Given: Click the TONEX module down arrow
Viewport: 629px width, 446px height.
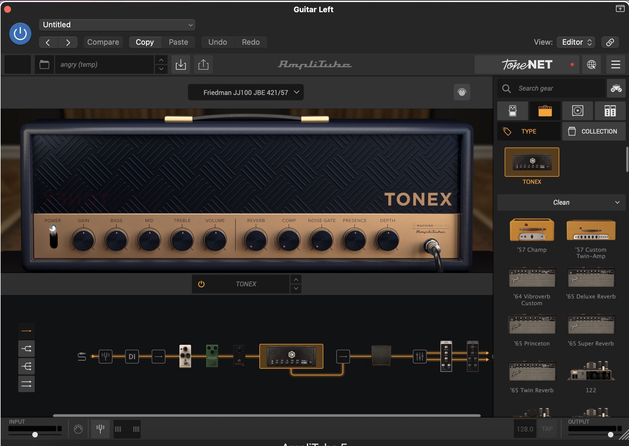Looking at the screenshot, I should click(x=296, y=288).
